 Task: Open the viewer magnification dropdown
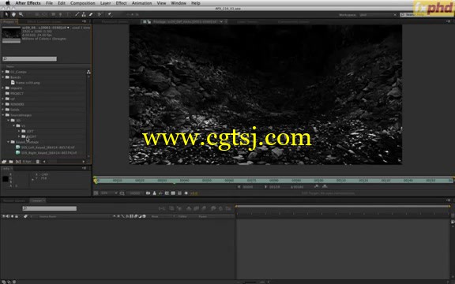[109, 193]
